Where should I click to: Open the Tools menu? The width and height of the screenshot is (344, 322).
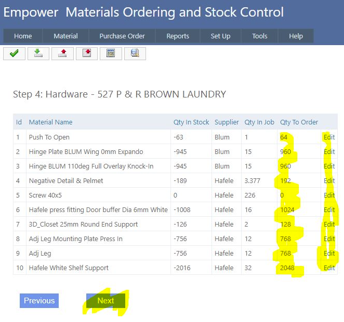pyautogui.click(x=260, y=36)
